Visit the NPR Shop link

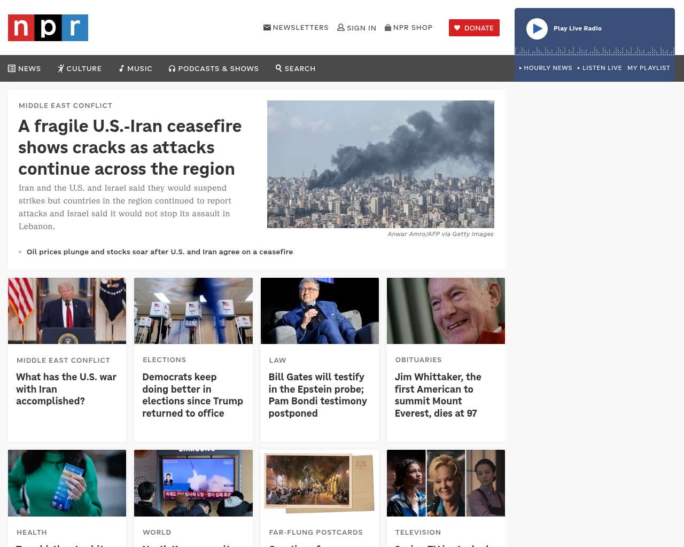click(x=413, y=27)
